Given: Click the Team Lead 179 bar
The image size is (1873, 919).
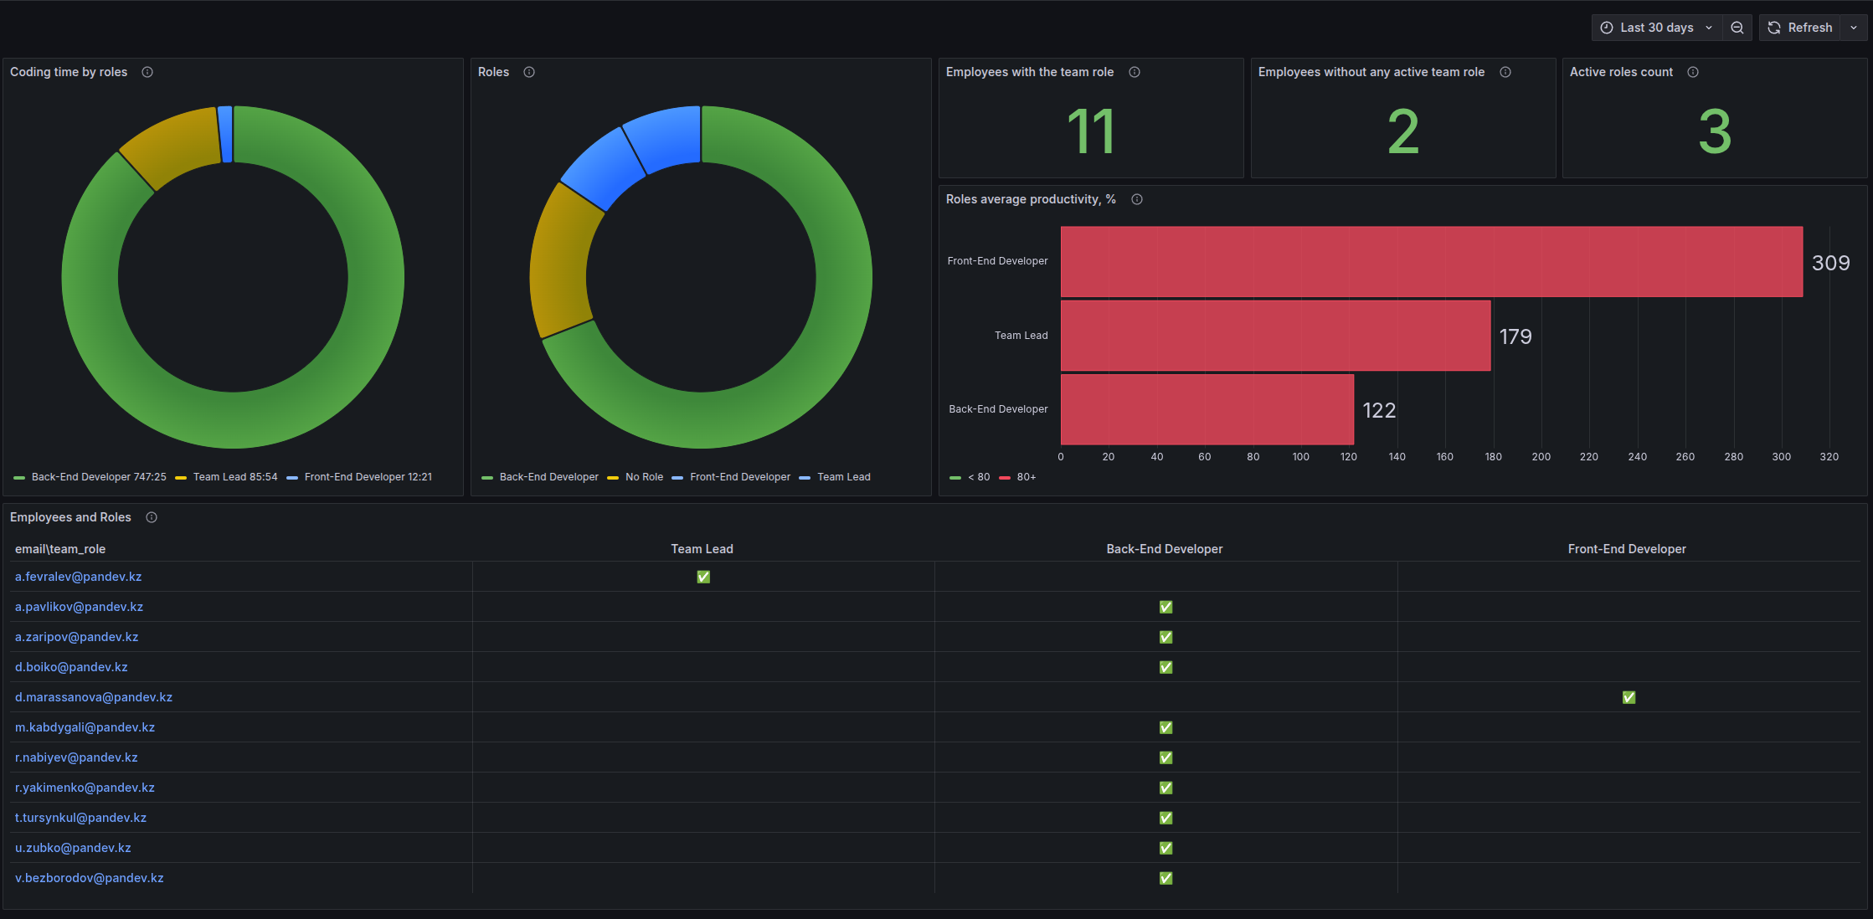Looking at the screenshot, I should coord(1276,336).
